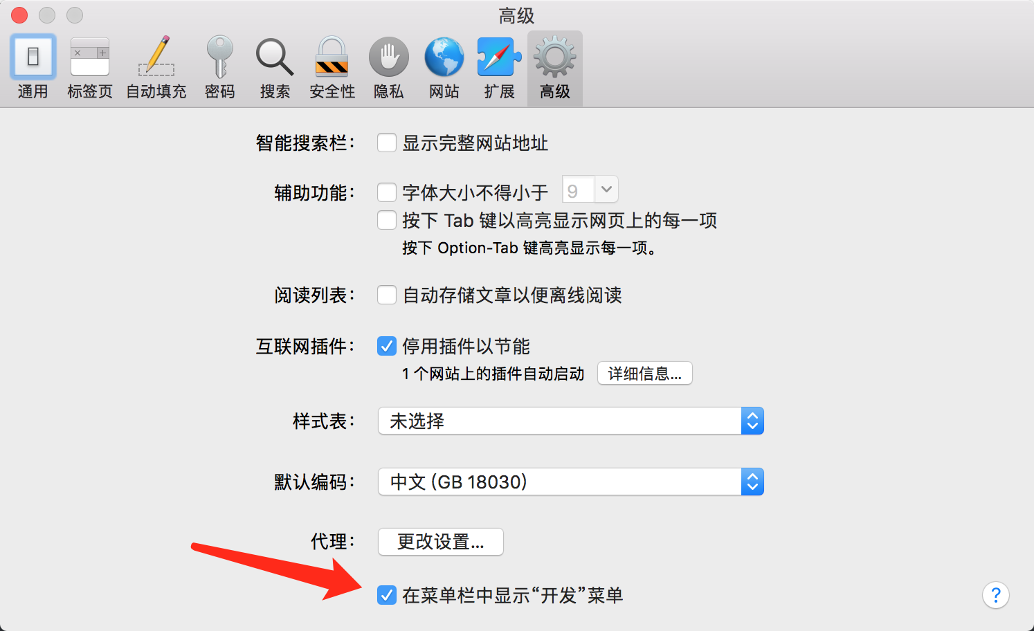Image resolution: width=1034 pixels, height=631 pixels.
Task: Click the 更改设置... proxy button
Action: pos(441,542)
